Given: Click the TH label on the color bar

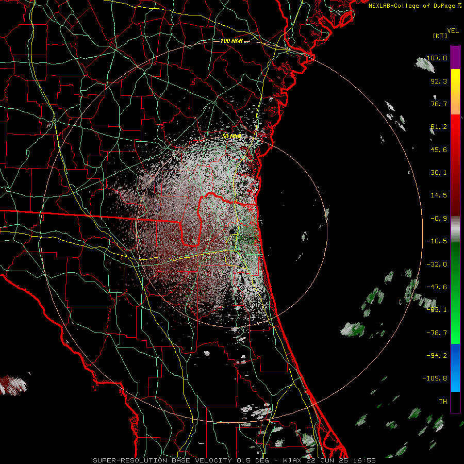Looking at the screenshot, I should (x=443, y=402).
